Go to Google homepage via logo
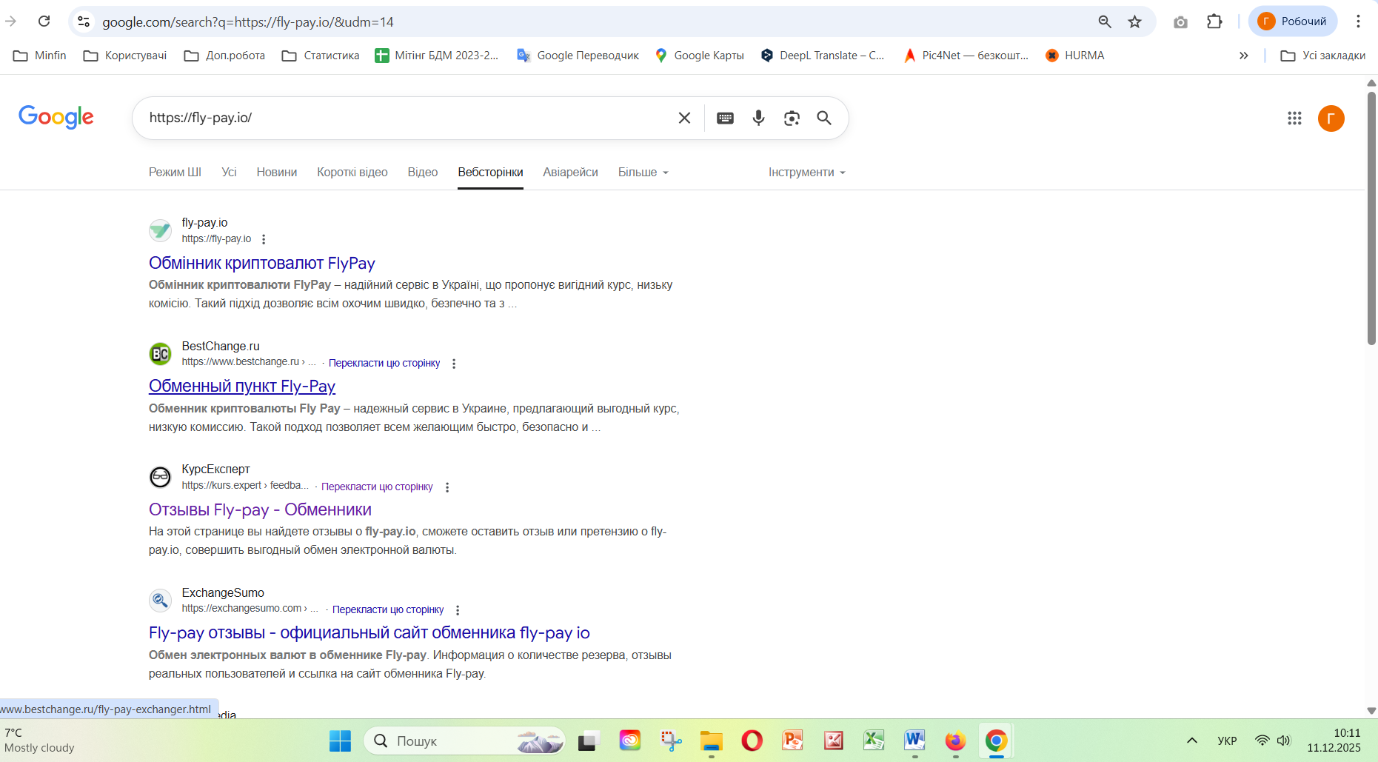Screen dimensions: 1378x762 (56, 117)
